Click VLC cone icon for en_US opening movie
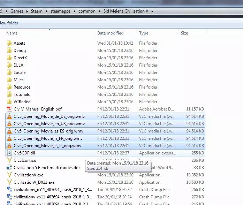 (x=9, y=123)
